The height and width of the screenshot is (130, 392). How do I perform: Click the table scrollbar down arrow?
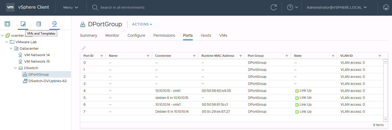click(x=386, y=119)
